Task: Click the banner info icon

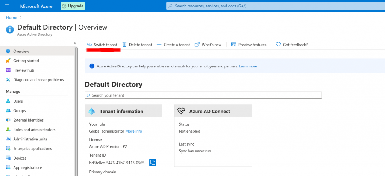Action: click(x=92, y=66)
